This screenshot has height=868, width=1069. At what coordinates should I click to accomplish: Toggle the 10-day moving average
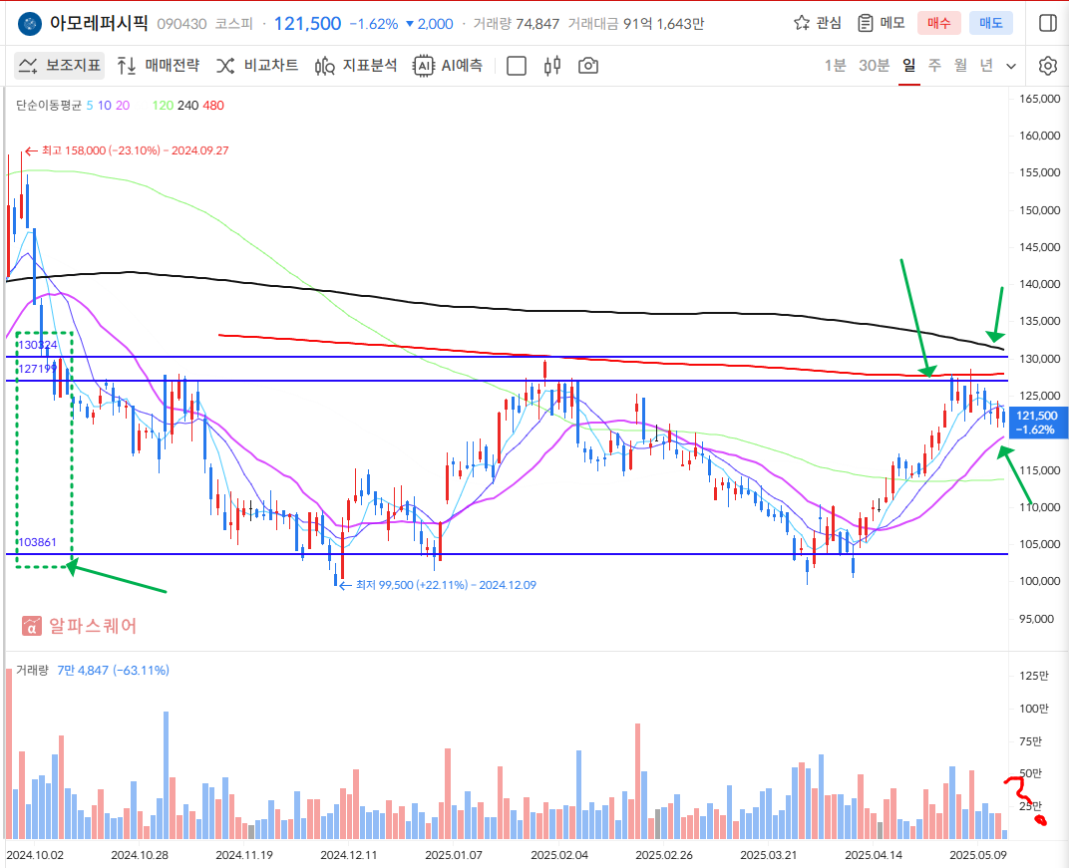tap(105, 106)
